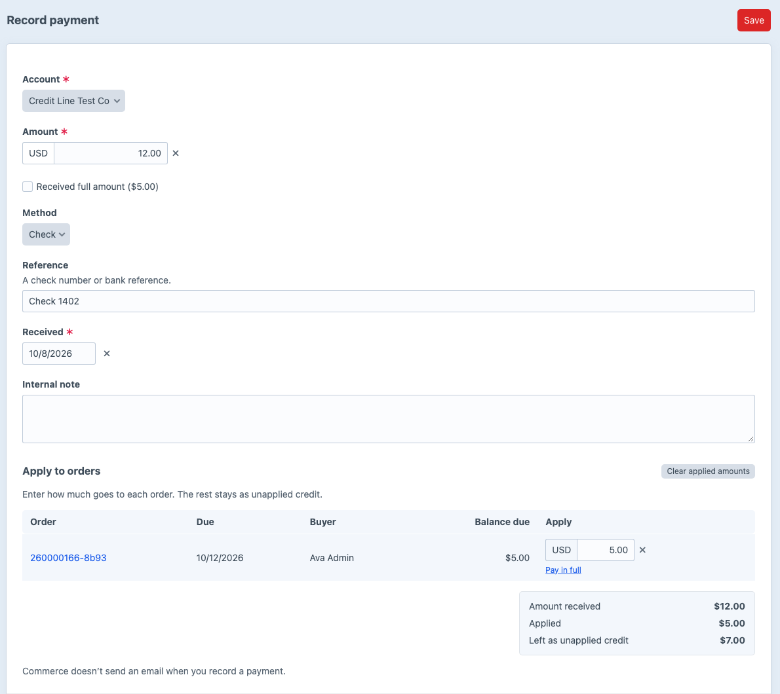Viewport: 780px width, 694px height.
Task: Focus the Apply amount field showing 5.00
Action: [x=606, y=550]
